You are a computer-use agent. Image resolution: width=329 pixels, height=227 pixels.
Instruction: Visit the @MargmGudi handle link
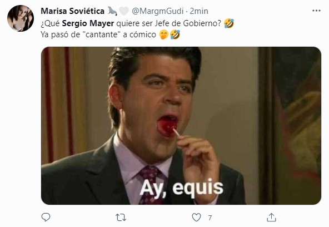[158, 11]
